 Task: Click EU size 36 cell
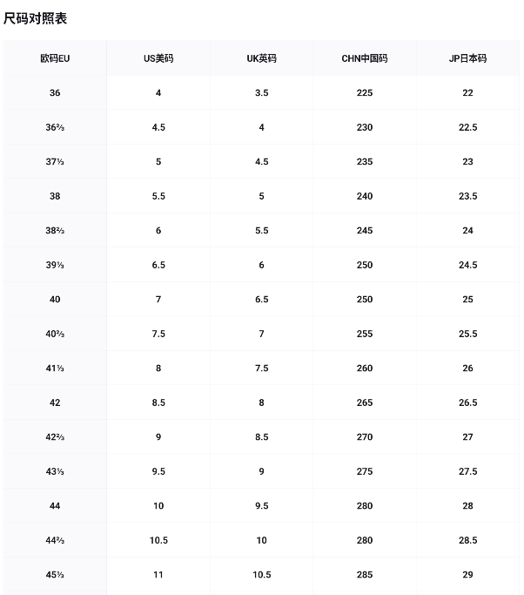[x=55, y=92]
